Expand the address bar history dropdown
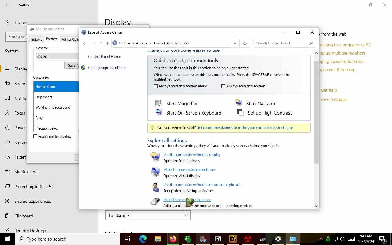This screenshot has height=245, width=392. click(235, 43)
